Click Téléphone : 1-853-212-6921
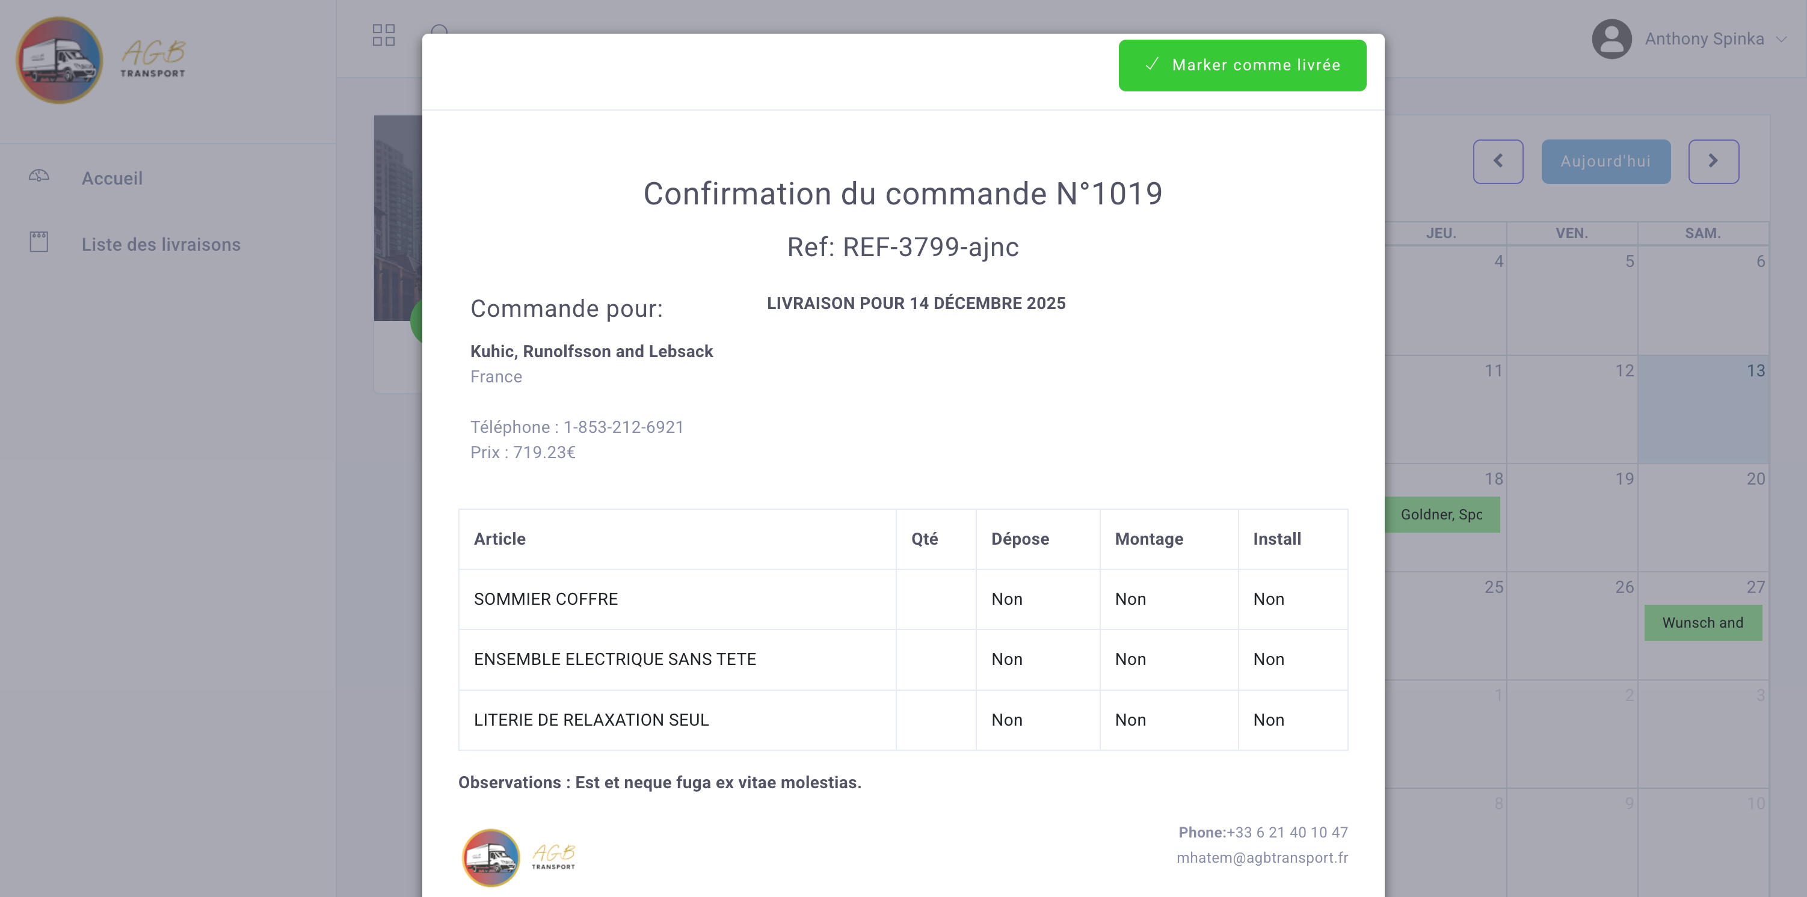1807x897 pixels. 577,427
